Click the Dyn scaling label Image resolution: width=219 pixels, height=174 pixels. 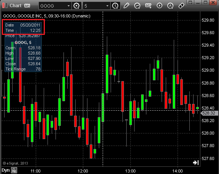[x=6, y=170]
